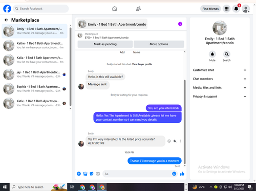Attach a photo file icon
The width and height of the screenshot is (256, 191).
(86, 174)
